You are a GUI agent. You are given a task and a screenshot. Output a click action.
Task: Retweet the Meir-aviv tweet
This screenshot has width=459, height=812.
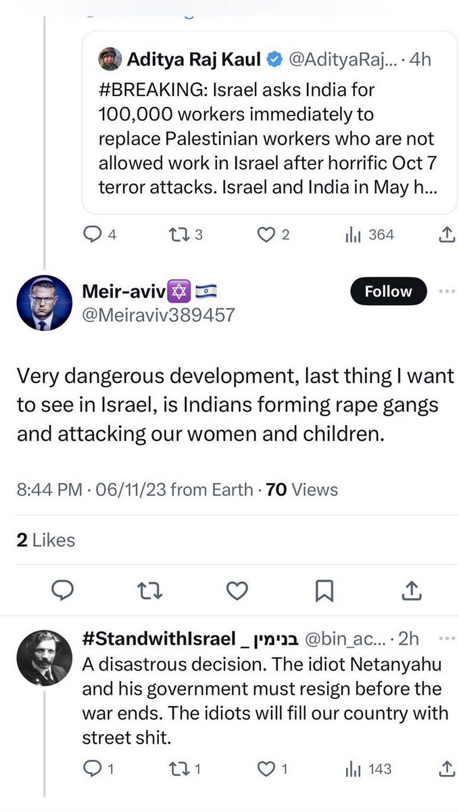tap(149, 591)
